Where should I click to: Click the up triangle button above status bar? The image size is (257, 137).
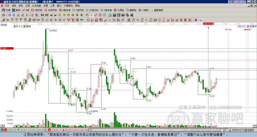pos(2,125)
